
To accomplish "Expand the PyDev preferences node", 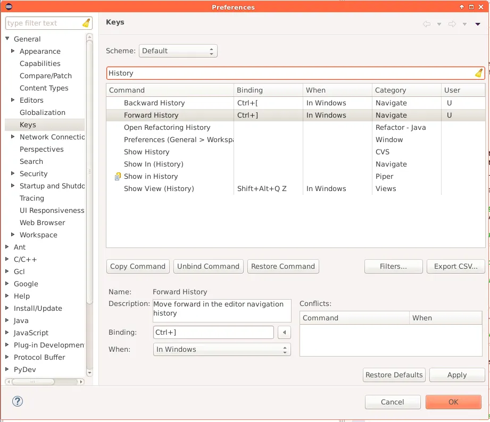I will (x=7, y=369).
